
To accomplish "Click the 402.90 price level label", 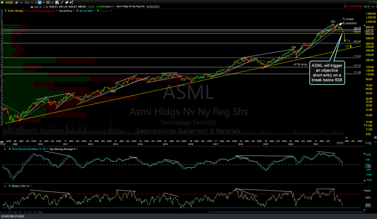I will [357, 42].
